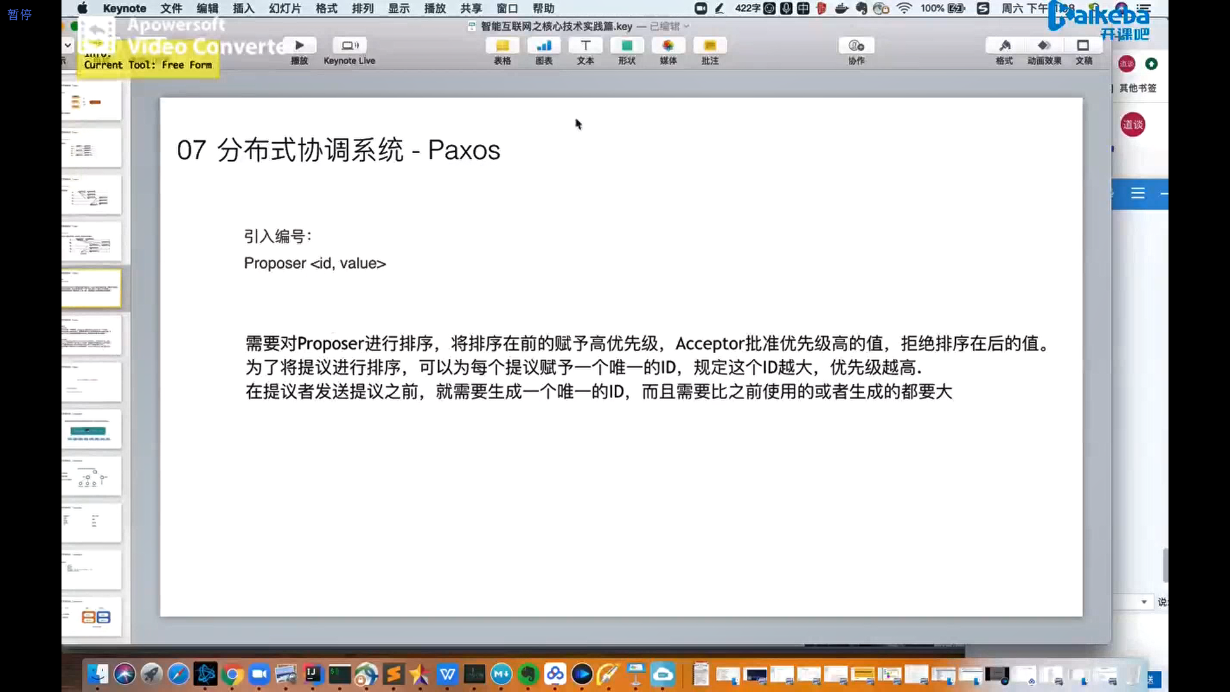Open the 幻灯片 menu
The height and width of the screenshot is (692, 1230).
point(285,8)
